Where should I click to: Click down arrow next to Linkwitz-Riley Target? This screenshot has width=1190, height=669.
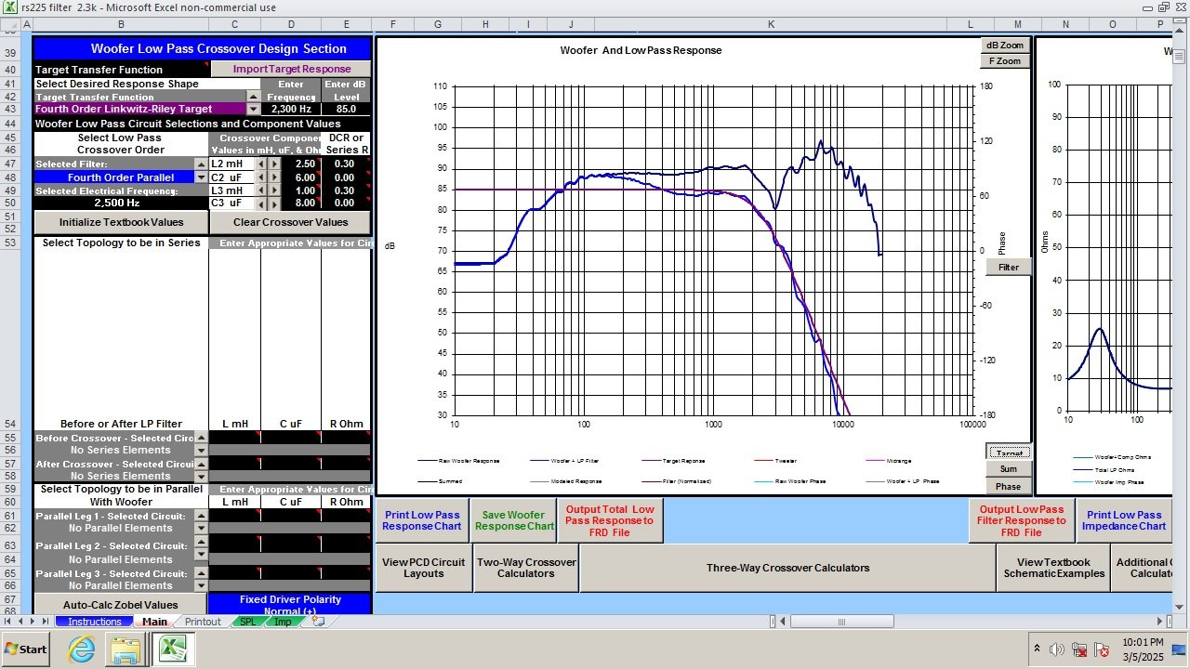click(x=253, y=109)
